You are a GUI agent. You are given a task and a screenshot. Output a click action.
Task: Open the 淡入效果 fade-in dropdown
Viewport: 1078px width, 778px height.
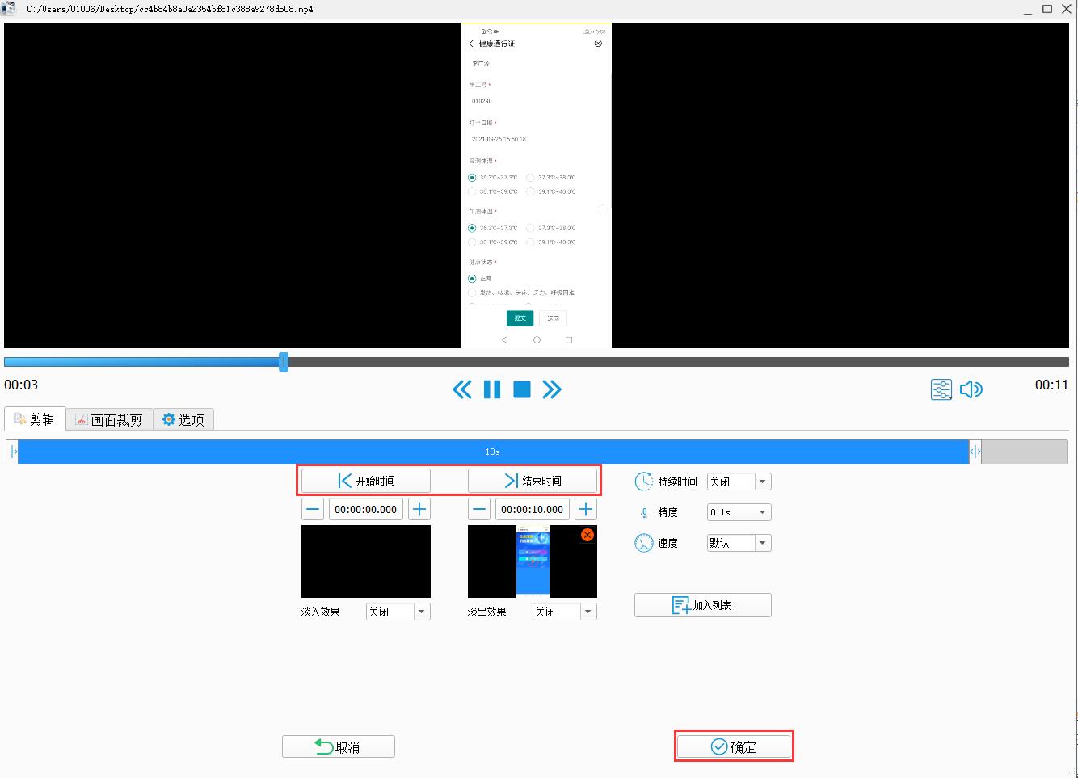421,612
